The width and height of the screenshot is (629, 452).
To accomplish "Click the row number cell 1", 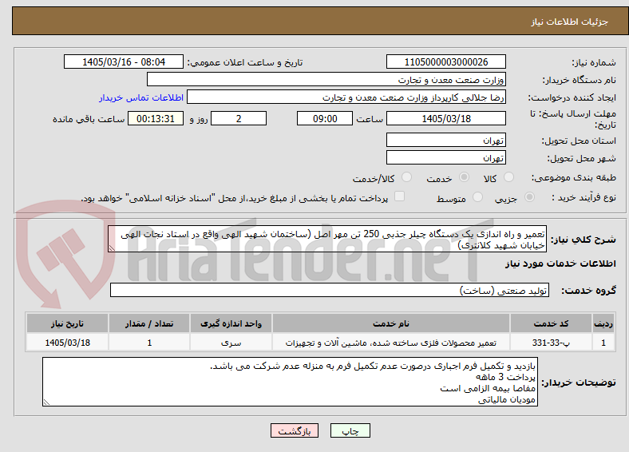I will [x=603, y=343].
